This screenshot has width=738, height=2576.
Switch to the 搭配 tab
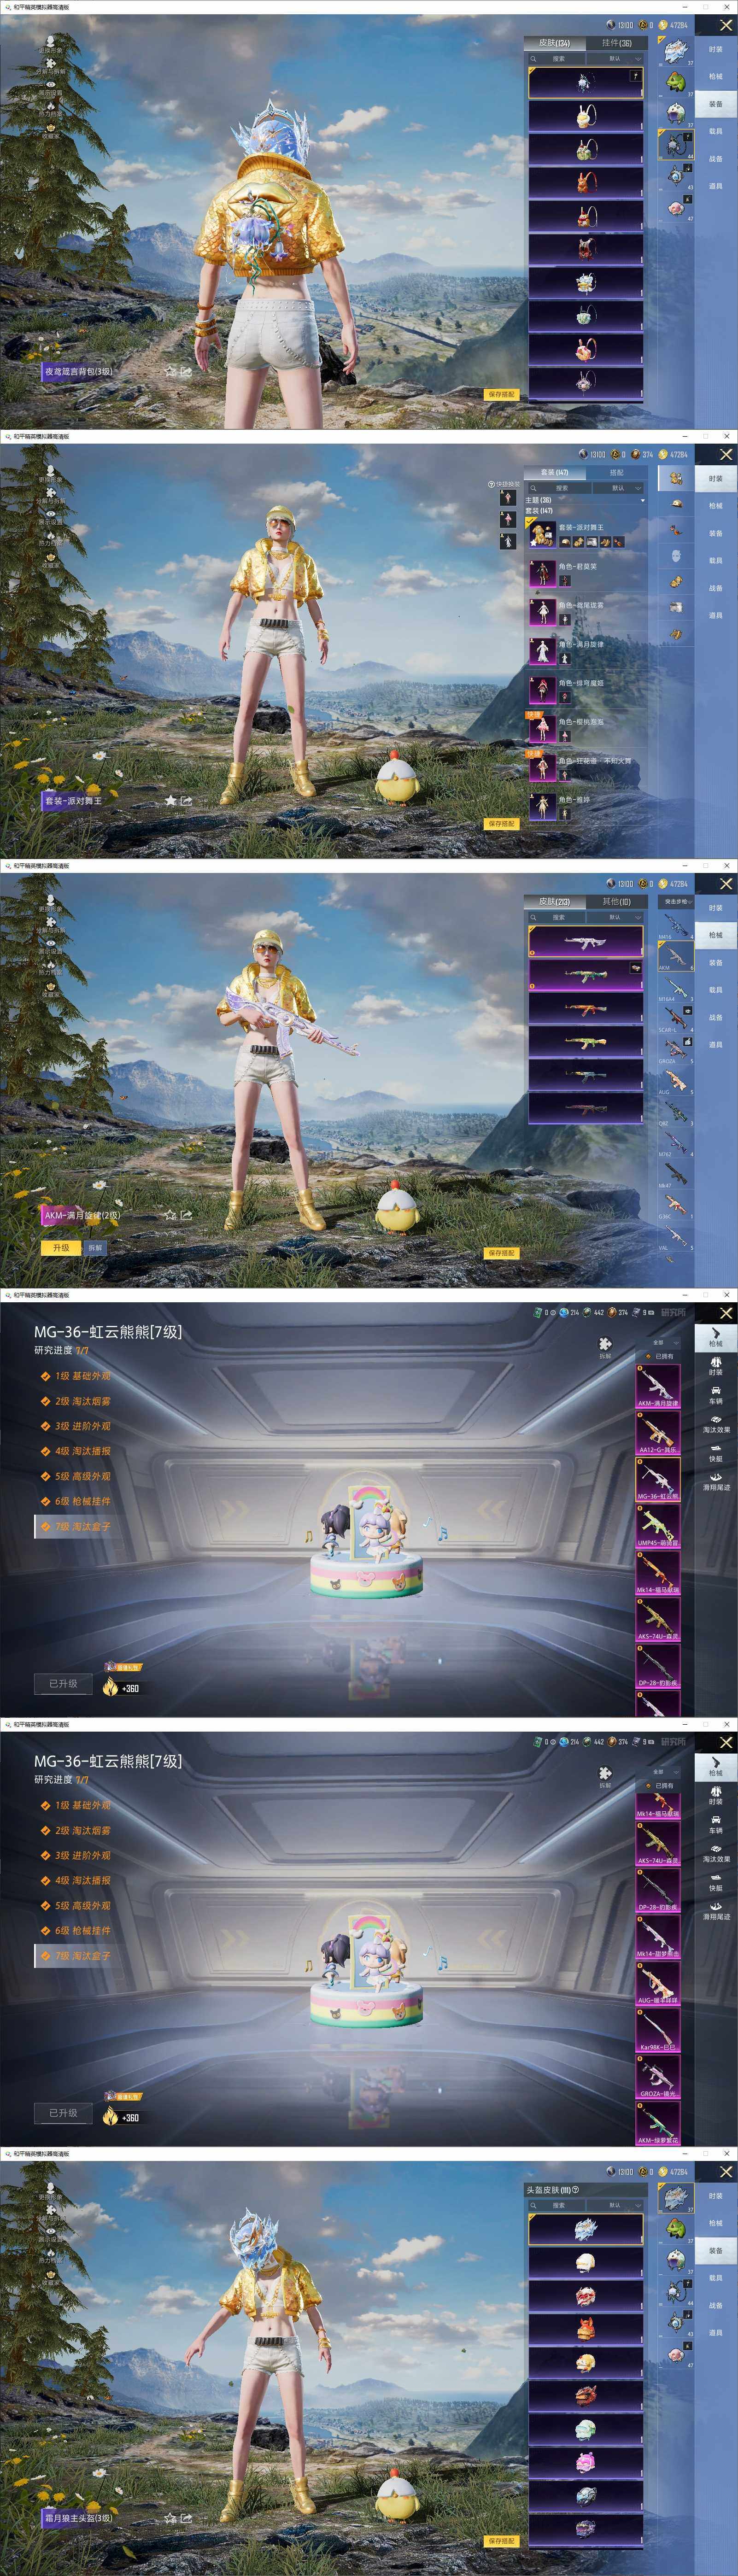pyautogui.click(x=616, y=472)
